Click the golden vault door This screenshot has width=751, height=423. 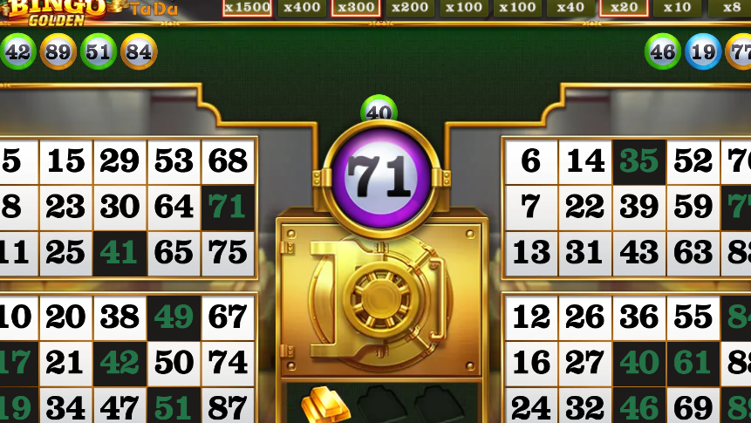(x=382, y=300)
